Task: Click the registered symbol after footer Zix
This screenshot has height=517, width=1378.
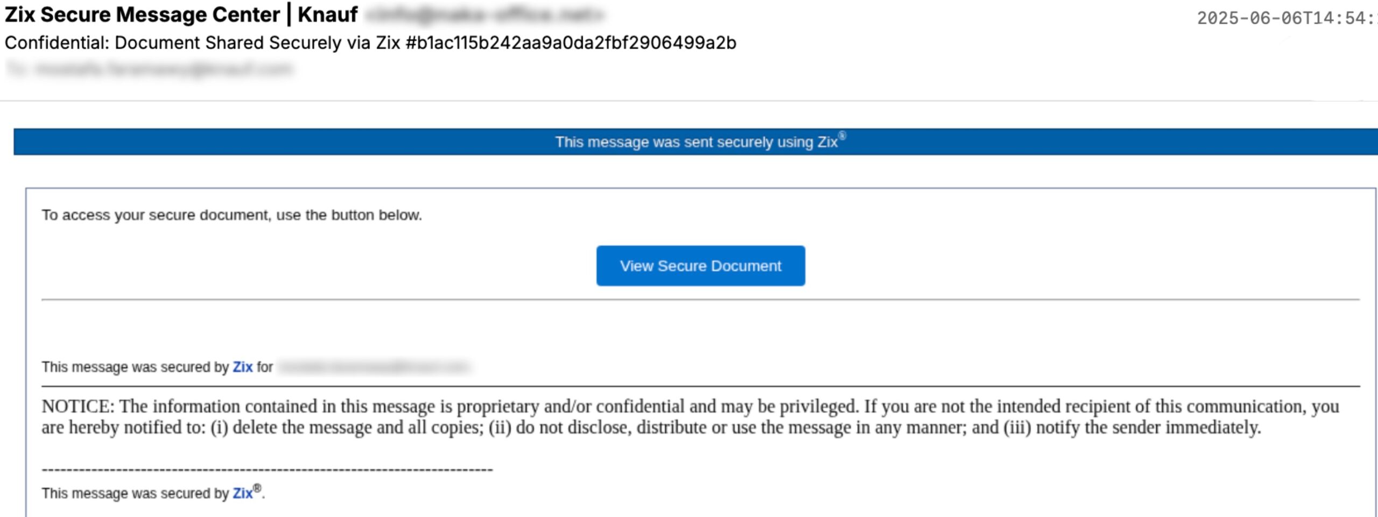Action: click(x=257, y=488)
